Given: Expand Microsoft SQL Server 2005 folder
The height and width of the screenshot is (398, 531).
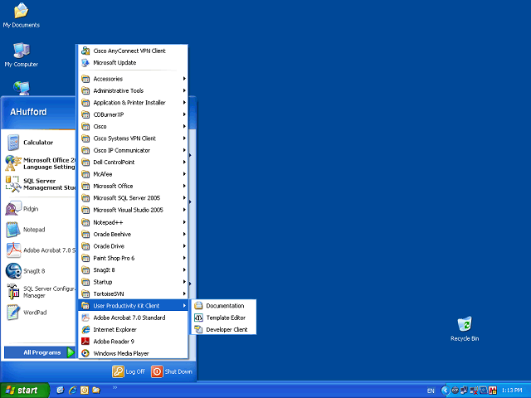Looking at the screenshot, I should 133,198.
